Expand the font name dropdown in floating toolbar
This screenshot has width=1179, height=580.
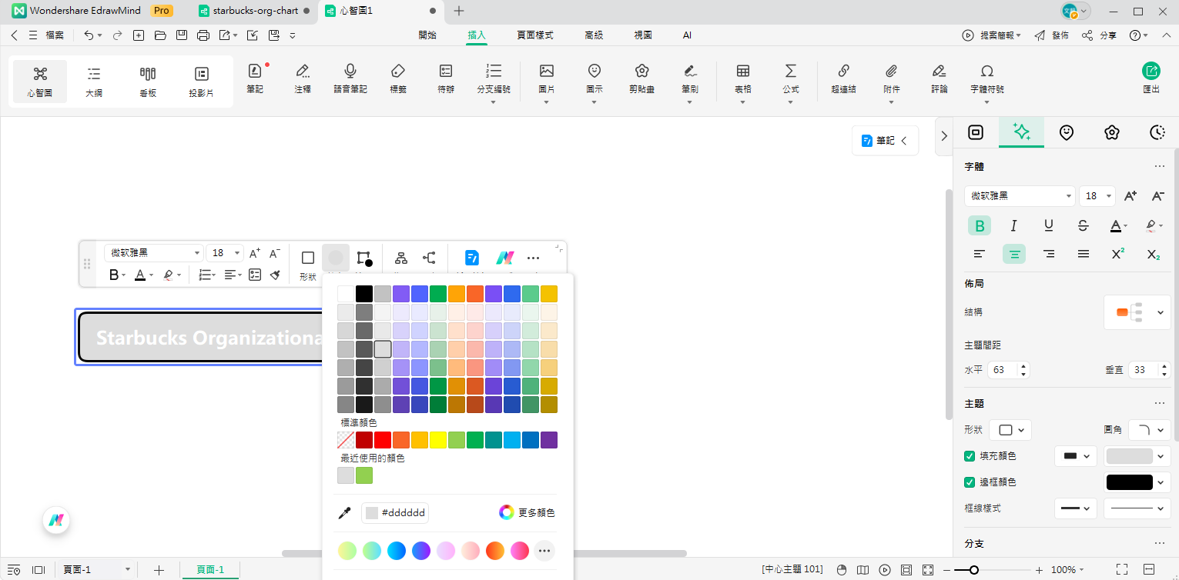tap(197, 253)
